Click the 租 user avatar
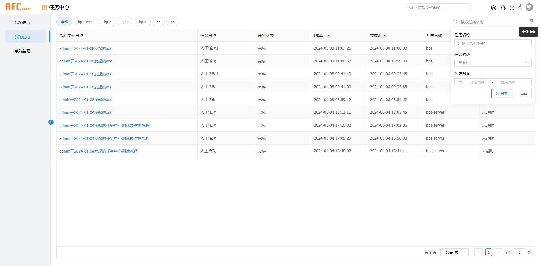The width and height of the screenshot is (541, 266). pyautogui.click(x=529, y=7)
